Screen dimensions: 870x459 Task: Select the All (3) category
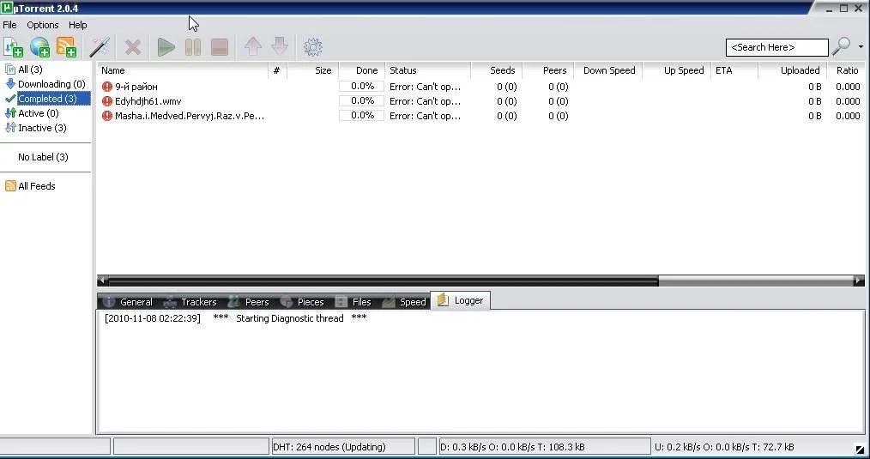click(30, 69)
